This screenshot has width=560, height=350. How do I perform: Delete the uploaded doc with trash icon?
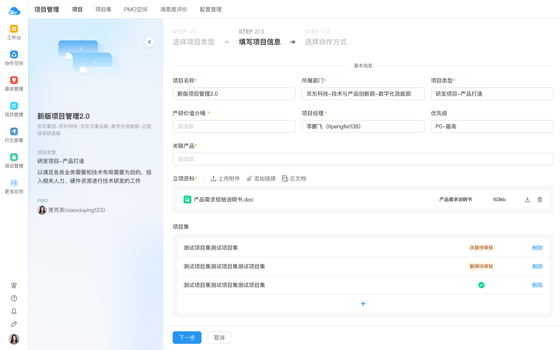pyautogui.click(x=540, y=199)
